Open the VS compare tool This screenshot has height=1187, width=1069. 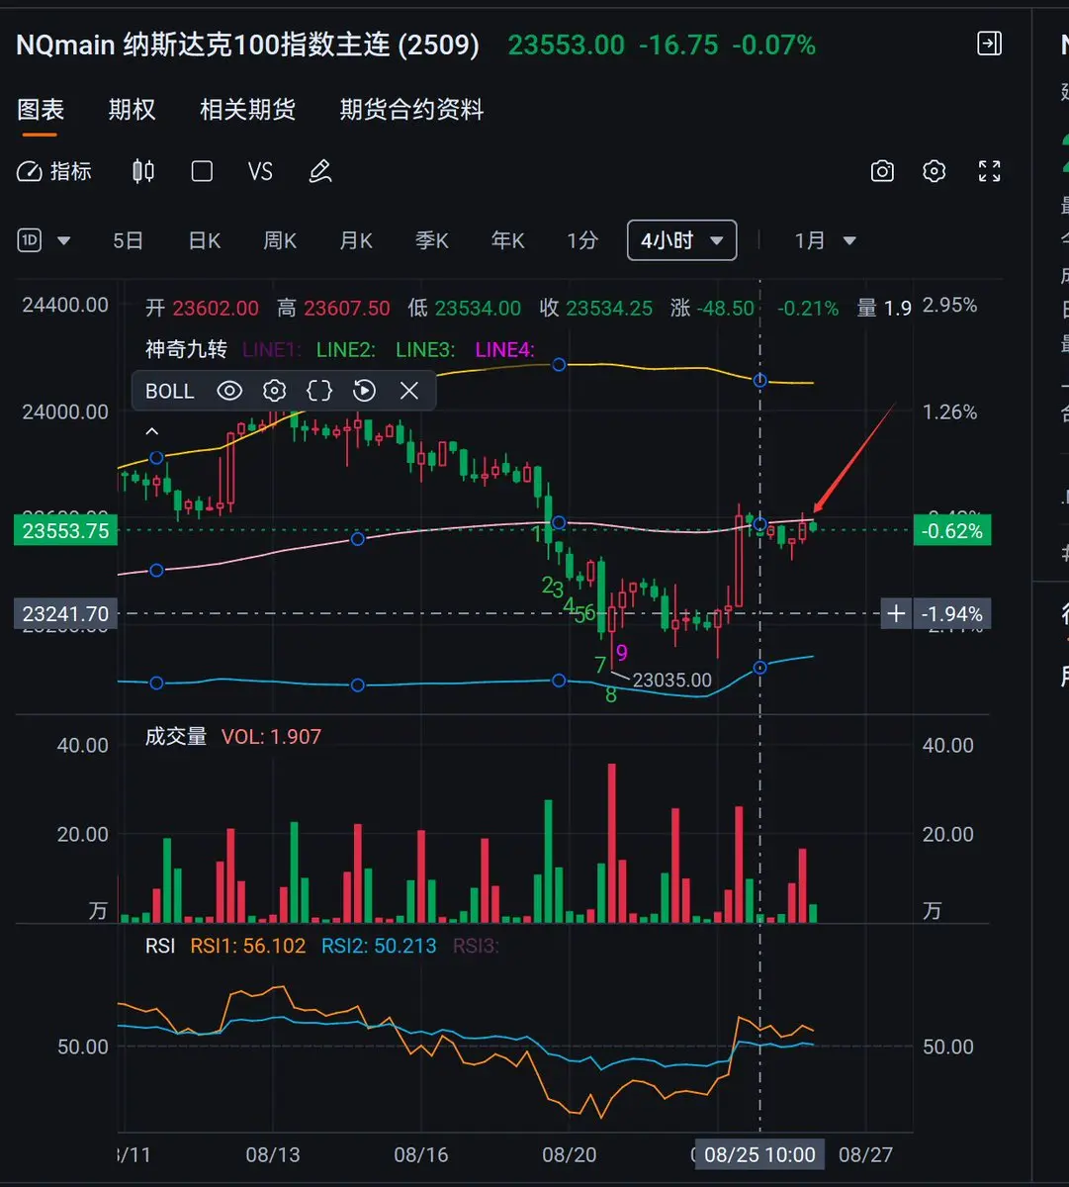260,171
